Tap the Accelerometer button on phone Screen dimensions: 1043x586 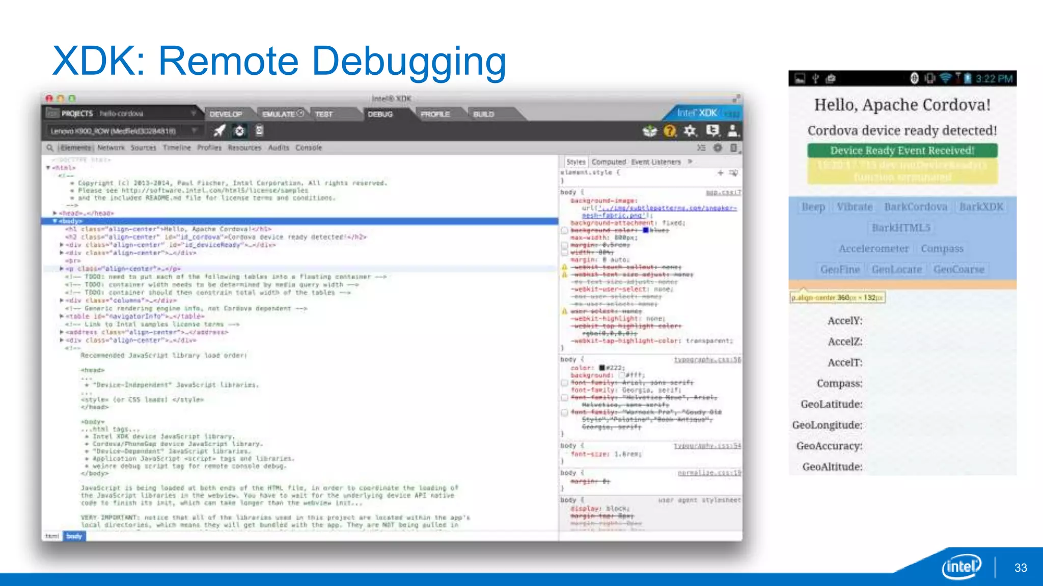[874, 249]
